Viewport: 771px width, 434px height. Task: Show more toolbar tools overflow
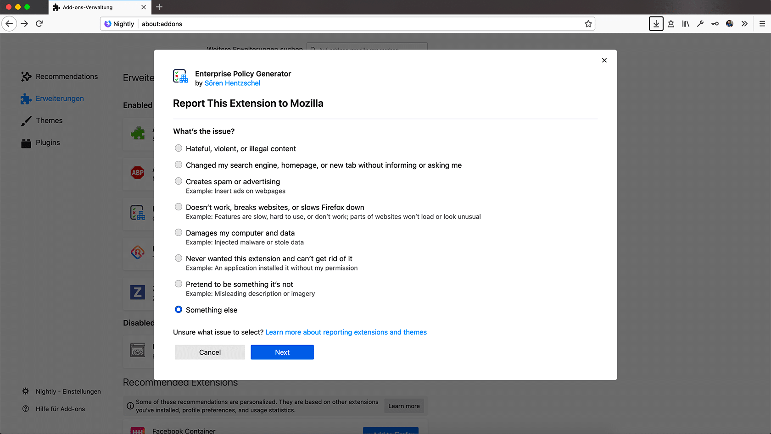coord(744,24)
